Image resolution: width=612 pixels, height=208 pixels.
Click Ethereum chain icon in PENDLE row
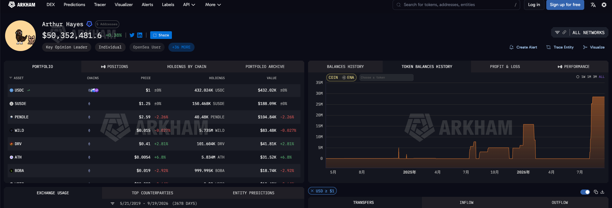point(89,117)
